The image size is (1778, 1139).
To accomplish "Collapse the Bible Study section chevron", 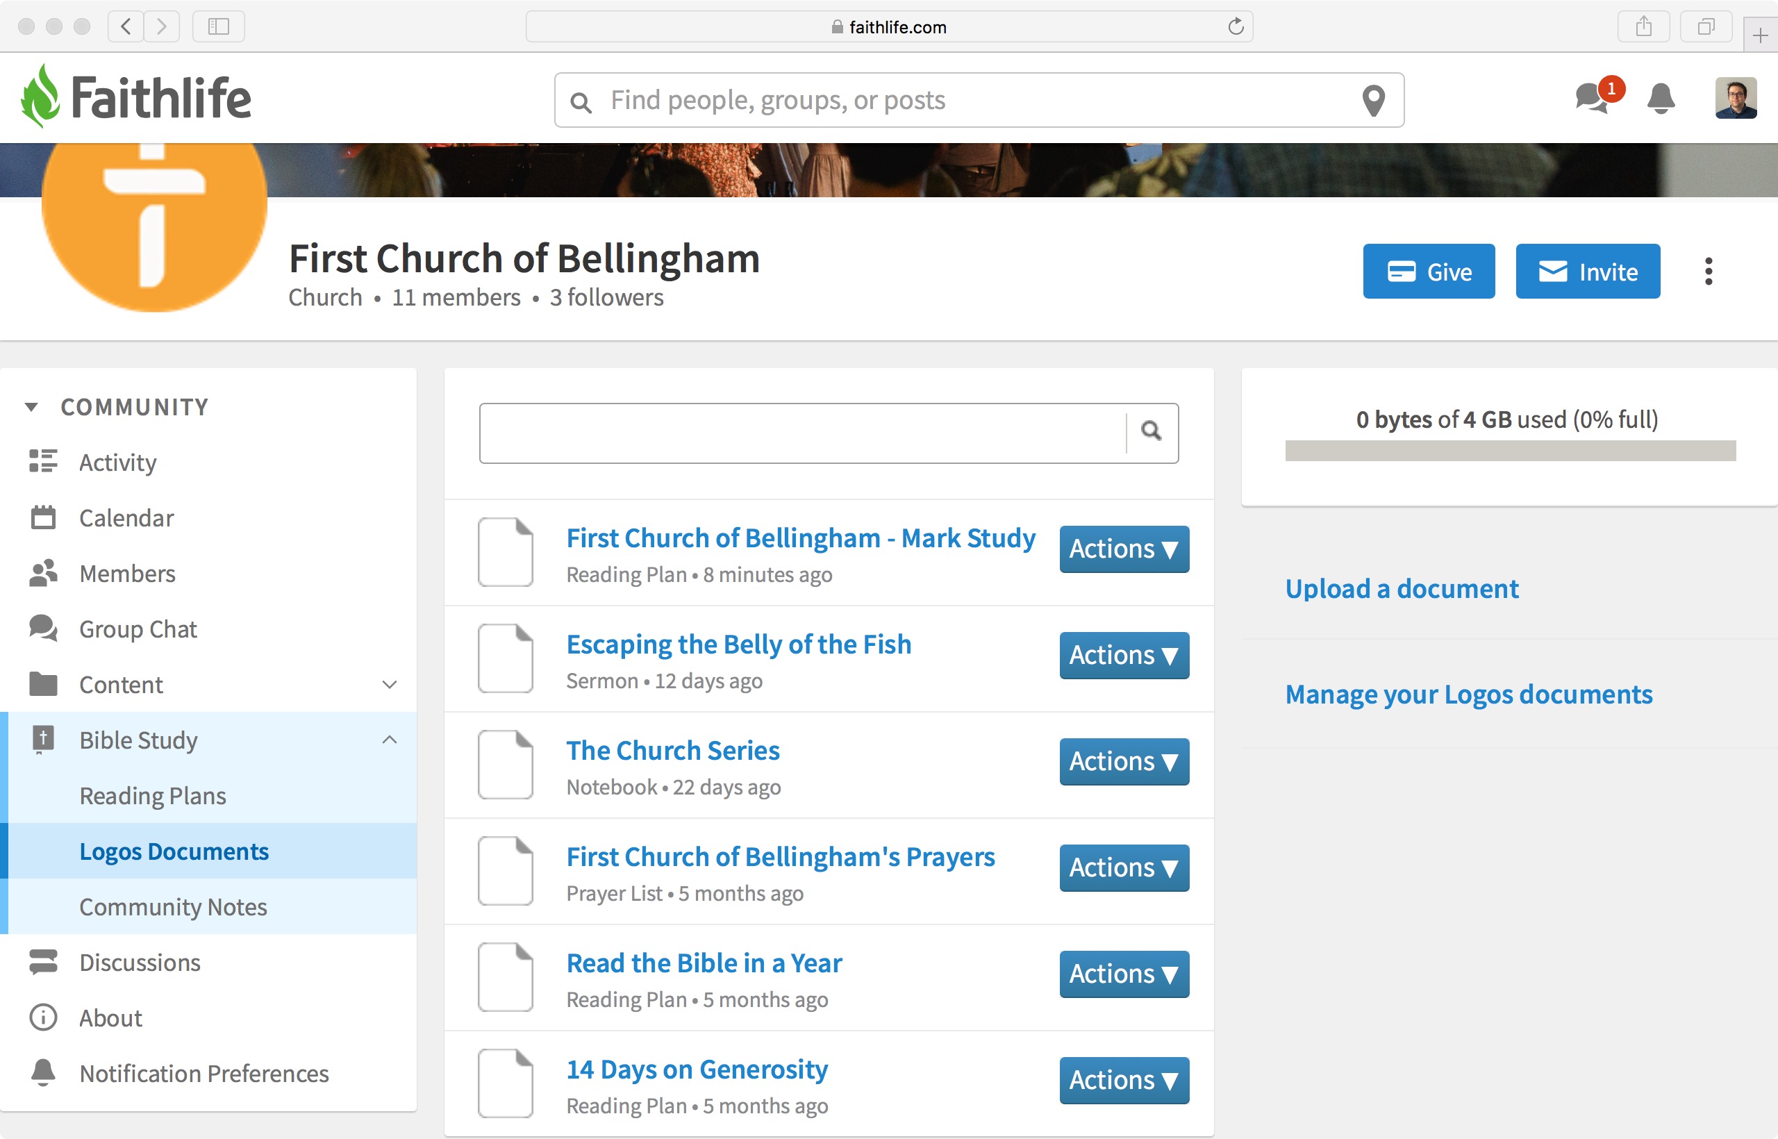I will [x=390, y=740].
